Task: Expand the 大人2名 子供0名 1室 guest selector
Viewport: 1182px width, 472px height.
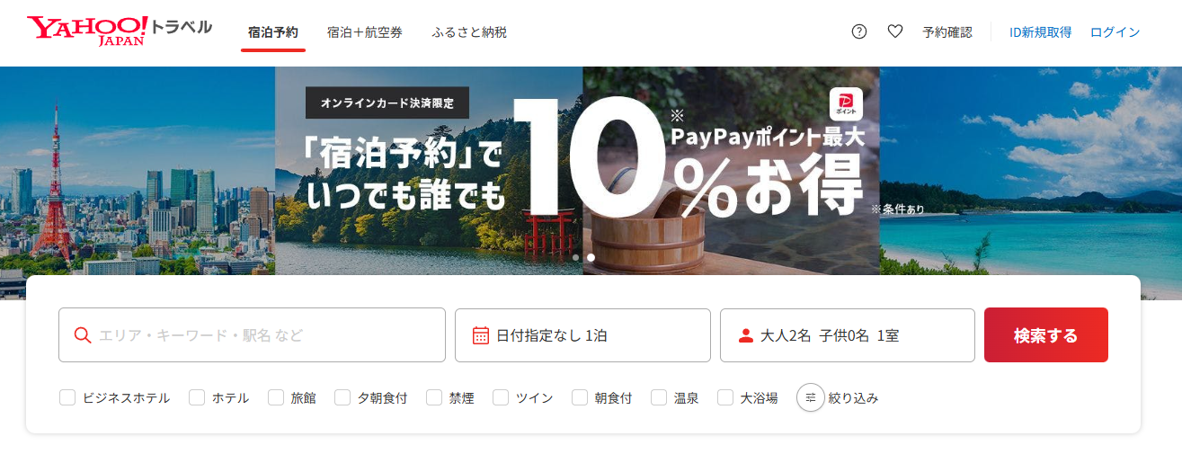Action: [x=848, y=335]
